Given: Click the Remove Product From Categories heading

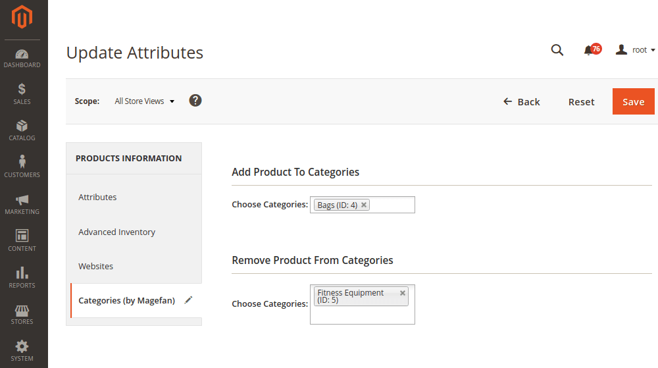Looking at the screenshot, I should tap(312, 260).
